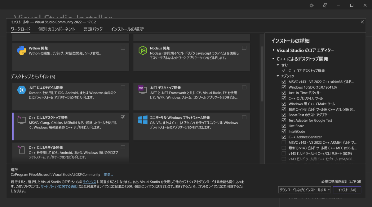Uncheck the IntelliCode option

coord(284,131)
